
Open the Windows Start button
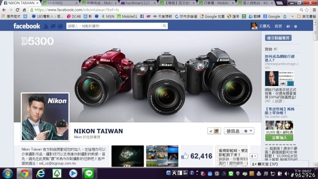[x=7, y=174]
